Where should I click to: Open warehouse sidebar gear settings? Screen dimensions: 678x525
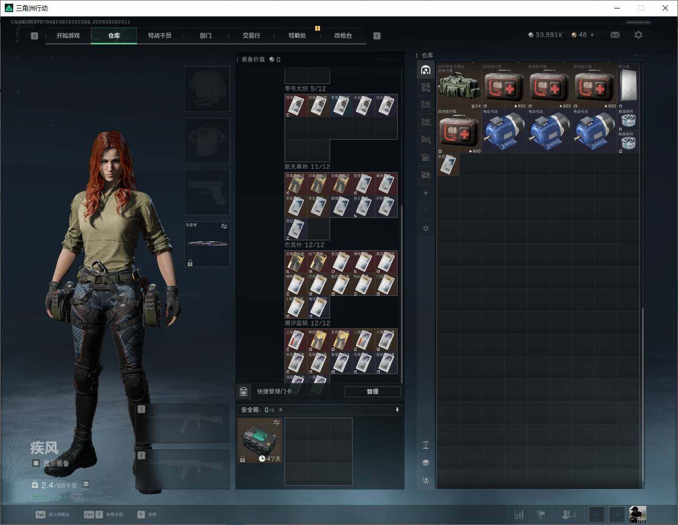426,229
